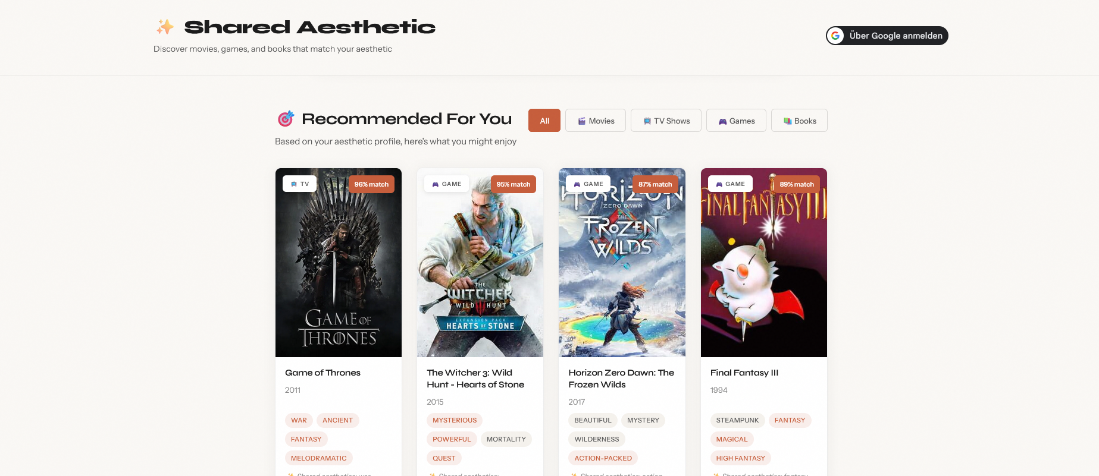Filter by Books category

point(799,121)
